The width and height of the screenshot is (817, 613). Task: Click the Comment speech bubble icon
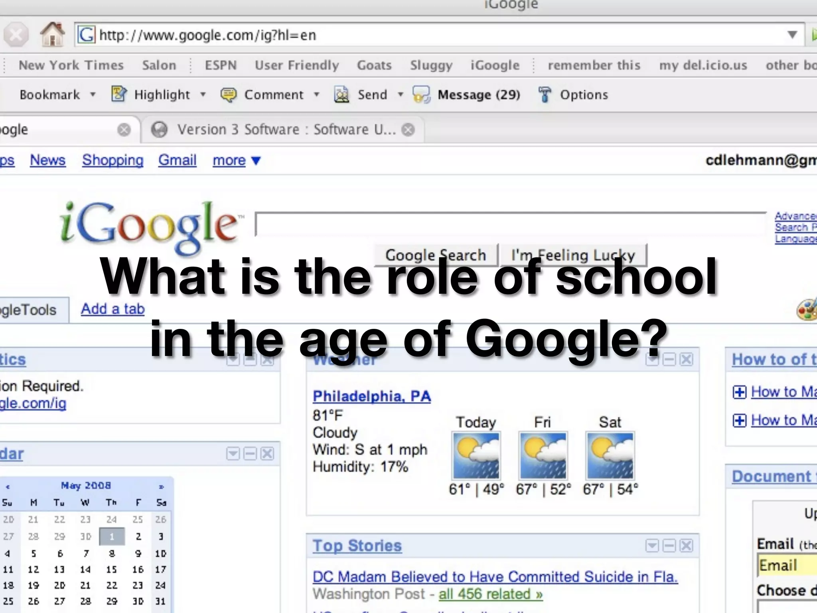[229, 95]
